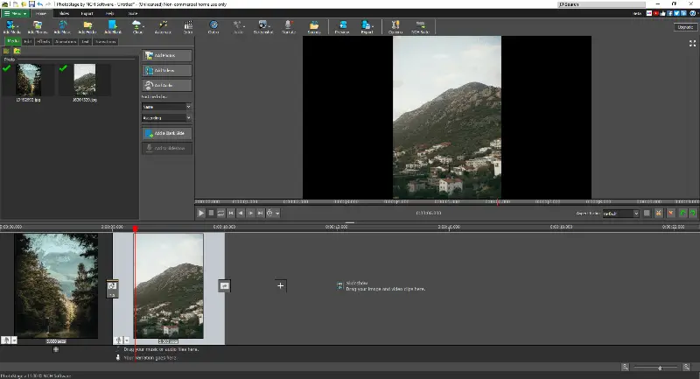The width and height of the screenshot is (700, 379).
Task: Play the slideshow preview
Action: pos(201,213)
